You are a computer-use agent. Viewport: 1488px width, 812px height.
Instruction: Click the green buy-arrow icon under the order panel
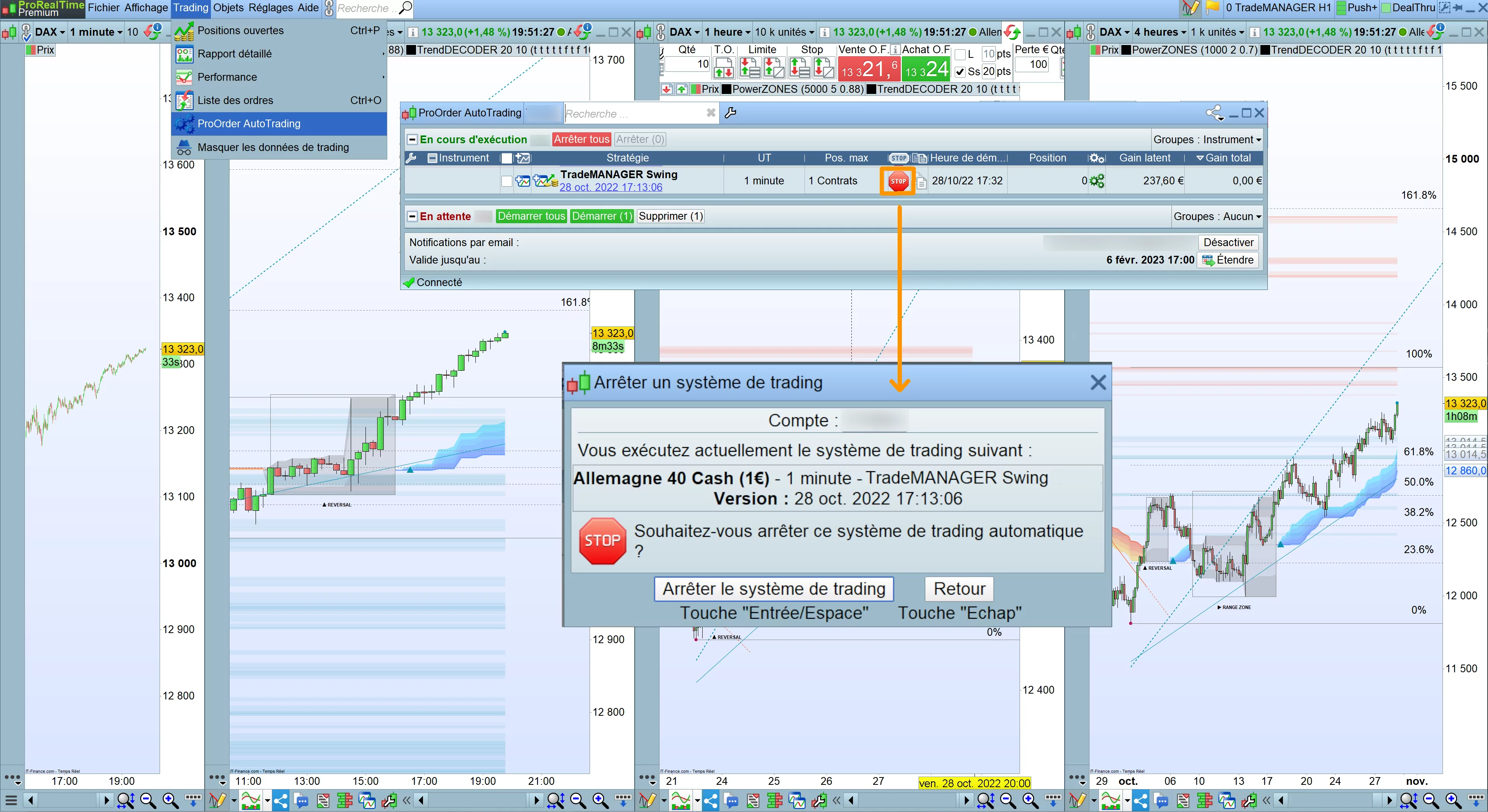(x=682, y=89)
